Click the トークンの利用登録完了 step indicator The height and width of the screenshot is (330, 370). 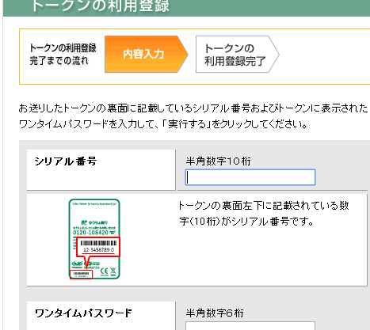point(237,55)
